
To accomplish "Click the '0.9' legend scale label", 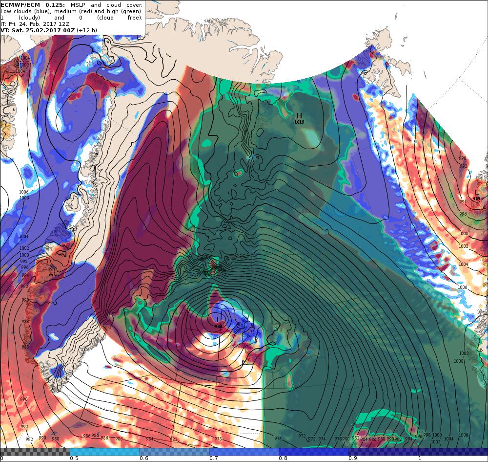I will pos(353,458).
